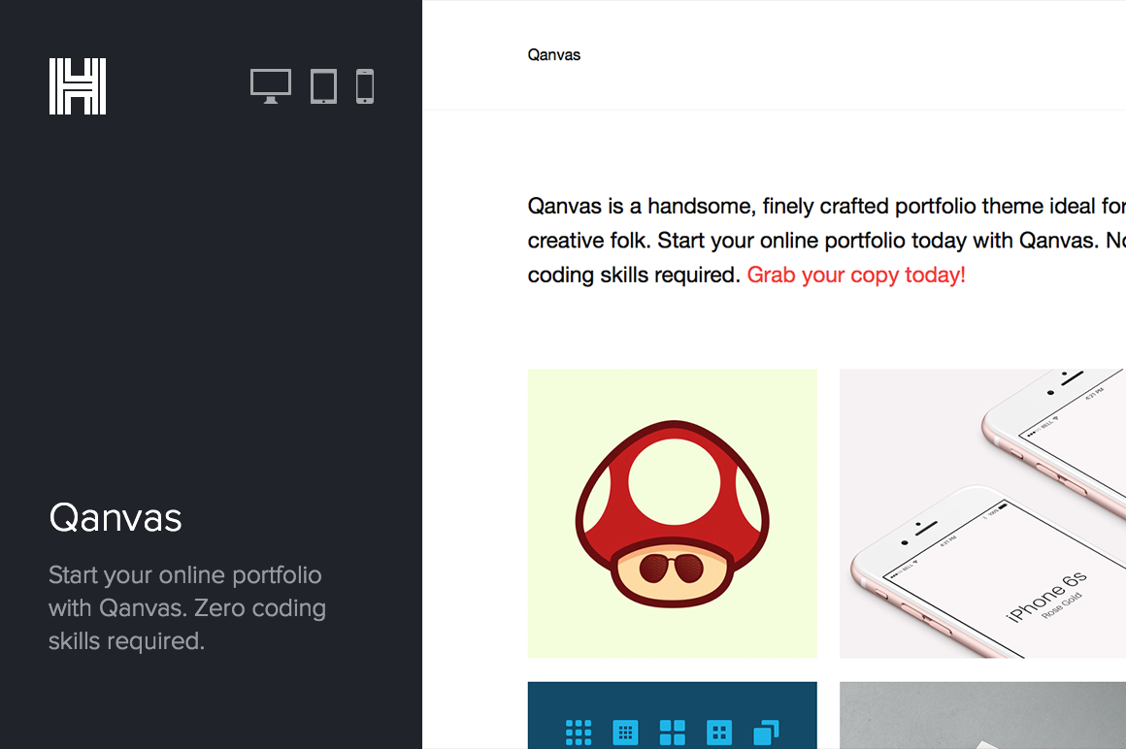Open the Qanvas header site title
Image resolution: width=1126 pixels, height=749 pixels.
point(553,55)
